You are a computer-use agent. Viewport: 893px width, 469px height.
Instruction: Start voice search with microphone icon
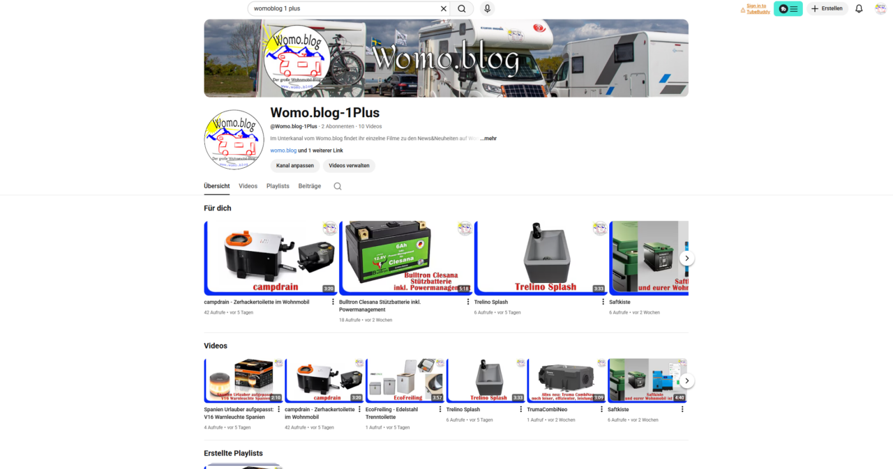click(487, 8)
